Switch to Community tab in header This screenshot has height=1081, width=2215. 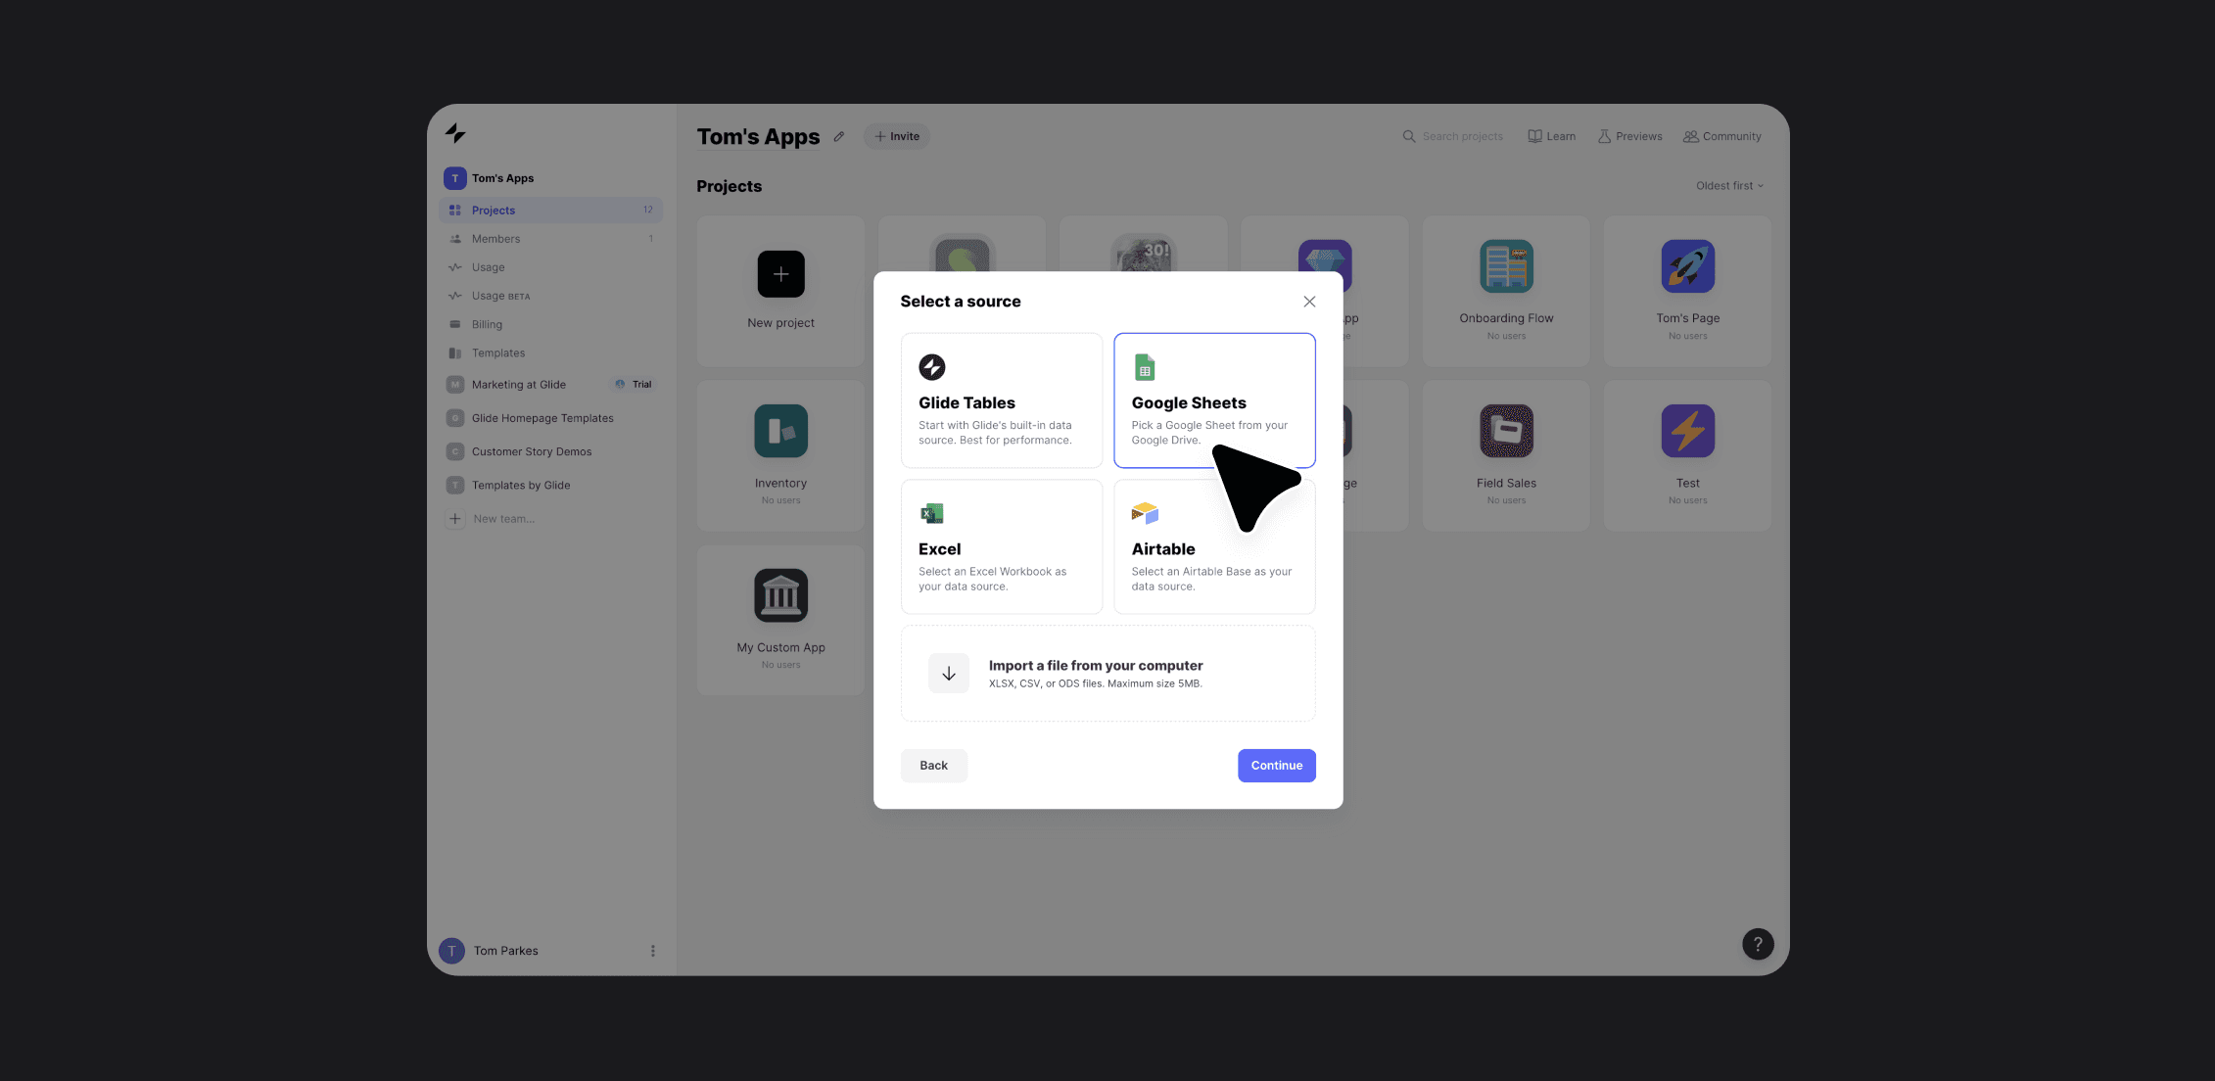(x=1722, y=137)
